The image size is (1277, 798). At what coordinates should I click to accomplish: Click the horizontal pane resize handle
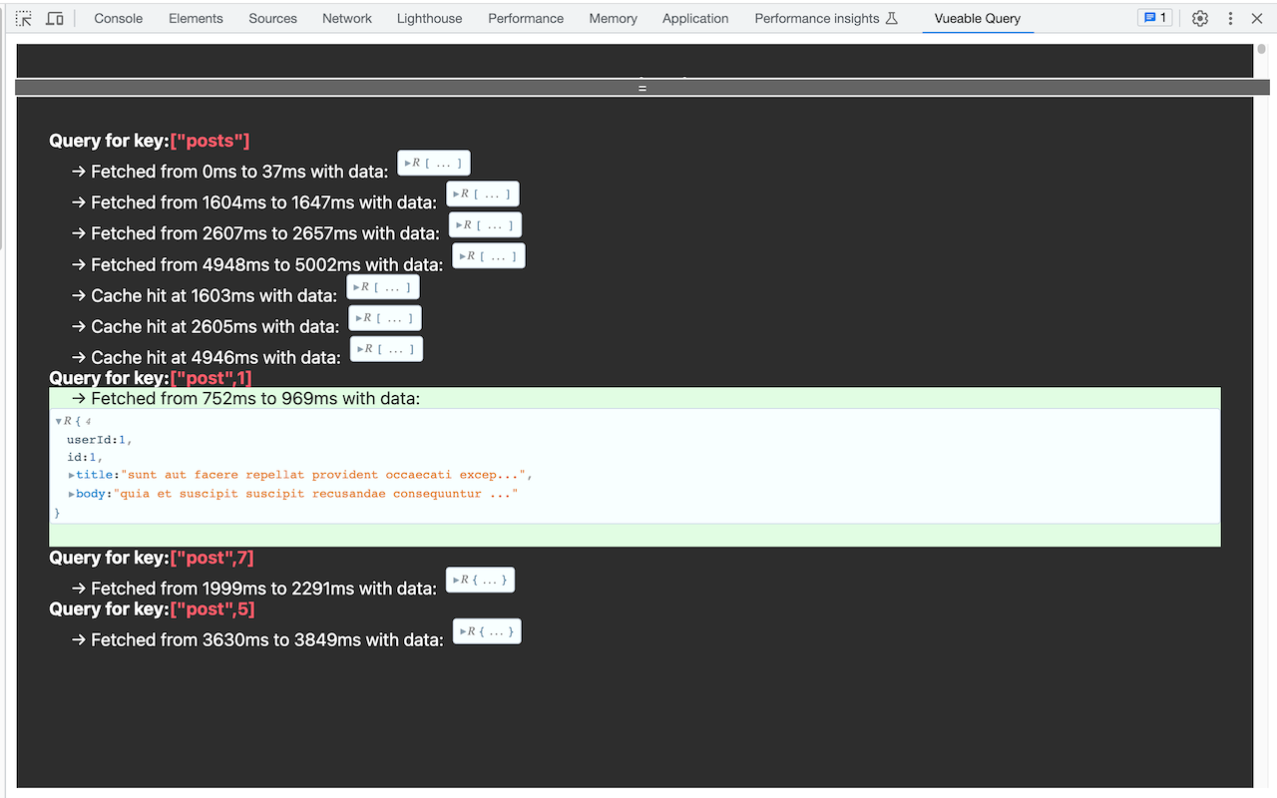coord(641,88)
